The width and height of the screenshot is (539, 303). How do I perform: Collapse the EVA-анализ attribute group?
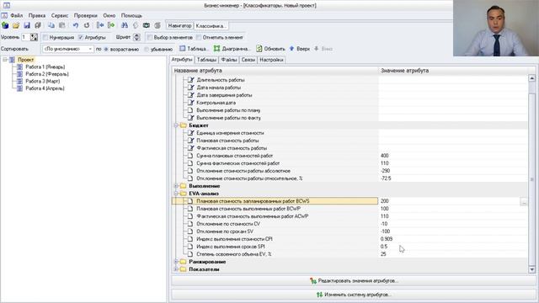[176, 194]
